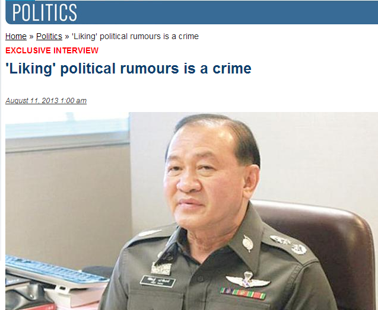
Task: Open the Home breadcrumb link
Action: click(x=16, y=36)
